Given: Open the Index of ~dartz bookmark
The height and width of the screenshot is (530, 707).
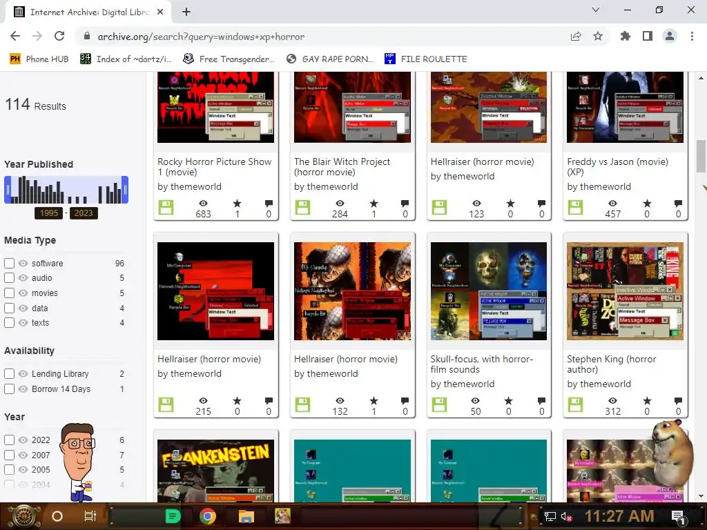Looking at the screenshot, I should [126, 59].
